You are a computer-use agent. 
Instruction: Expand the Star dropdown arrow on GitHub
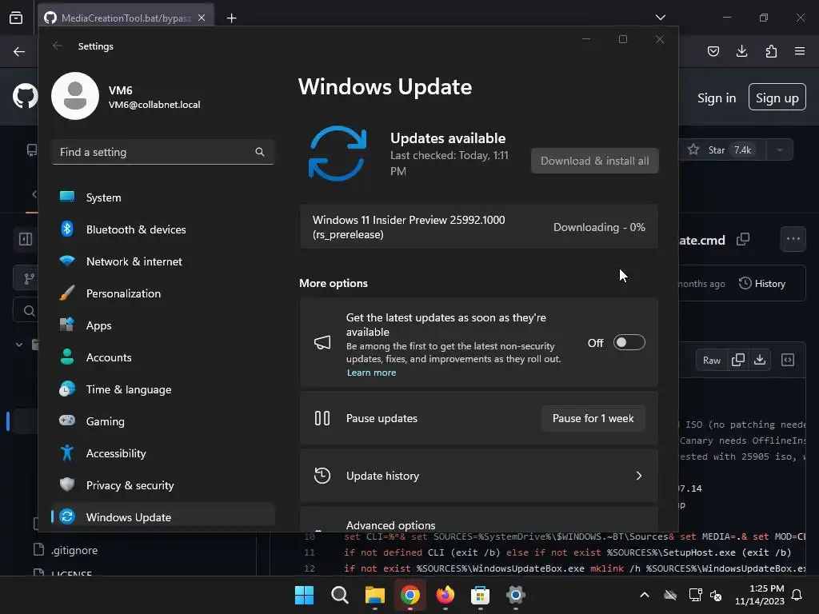(779, 150)
